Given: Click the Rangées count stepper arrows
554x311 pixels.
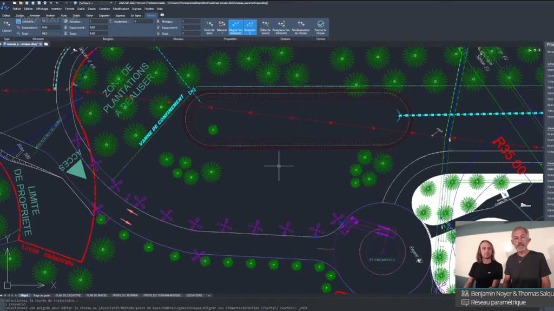Looking at the screenshot, I should (x=110, y=21).
